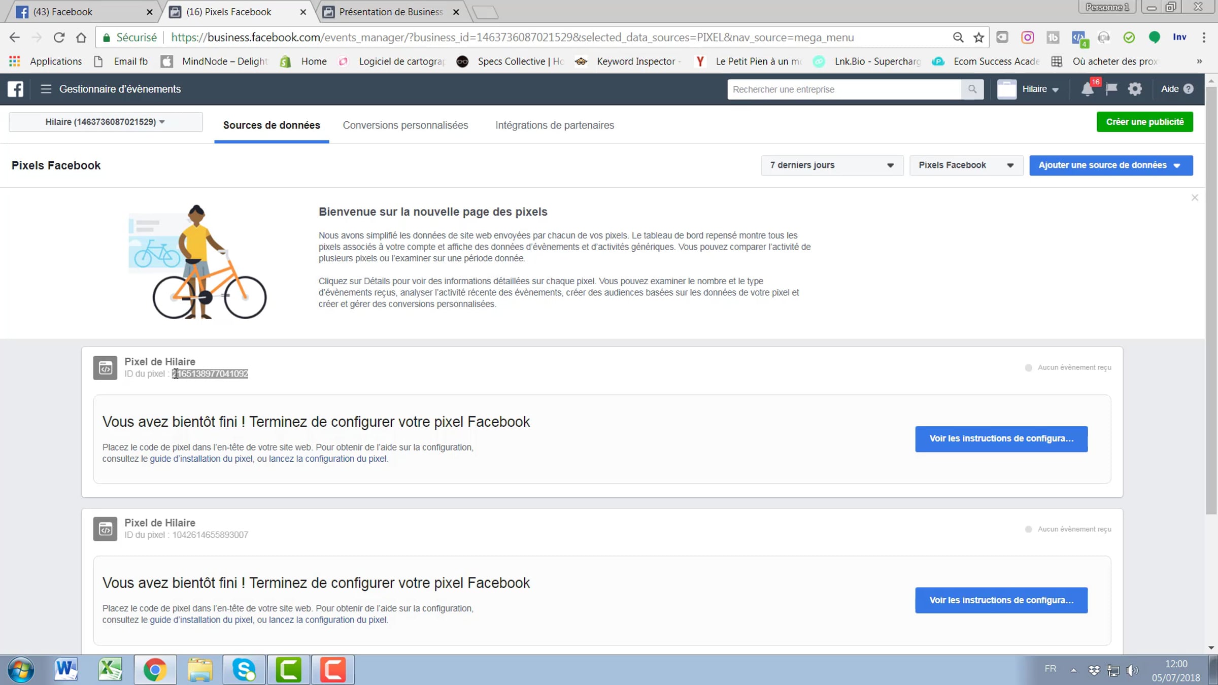Click the Aide help question icon

coord(1188,89)
